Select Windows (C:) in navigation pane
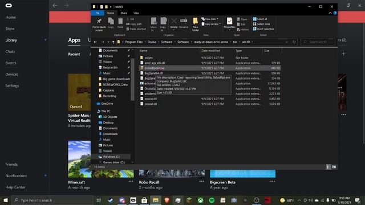 [x=111, y=157]
